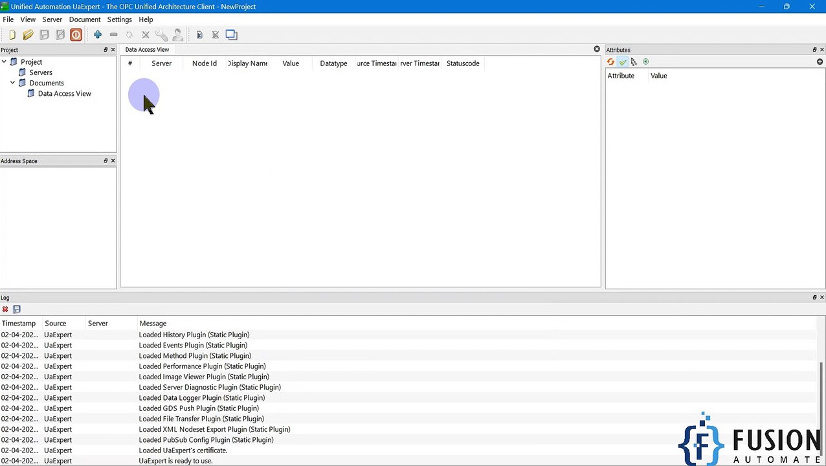Click the Node Id column header
Image resolution: width=826 pixels, height=466 pixels.
(205, 63)
